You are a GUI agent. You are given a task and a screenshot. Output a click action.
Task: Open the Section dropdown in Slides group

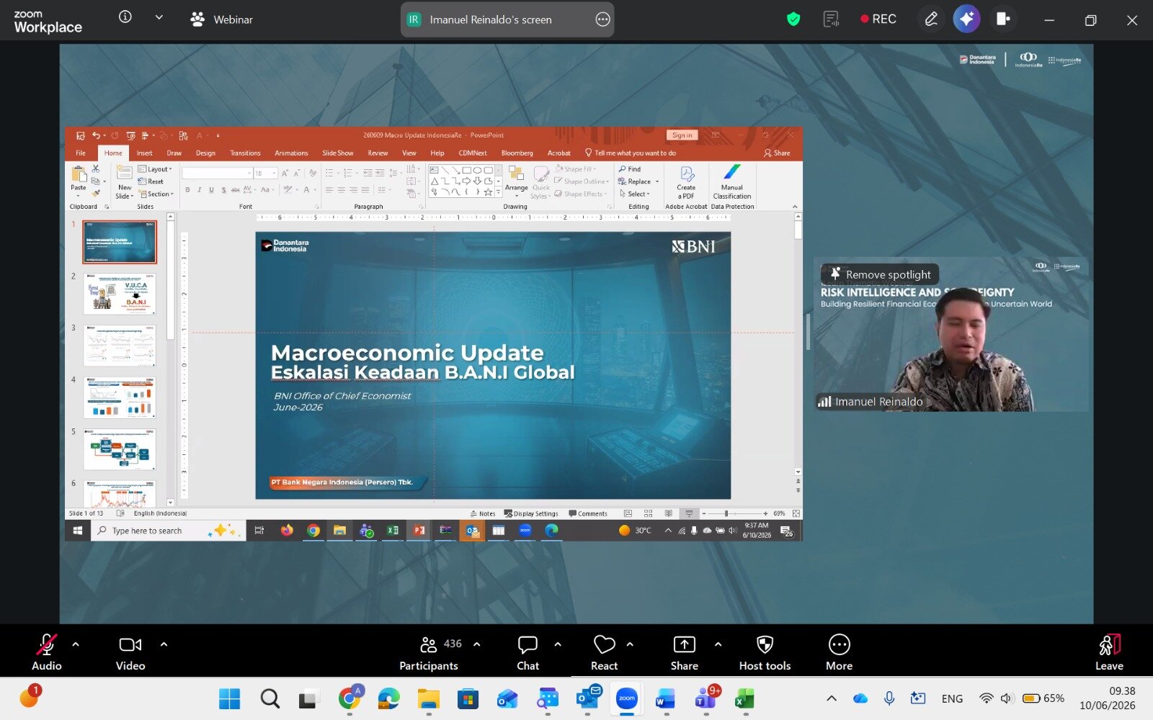156,194
